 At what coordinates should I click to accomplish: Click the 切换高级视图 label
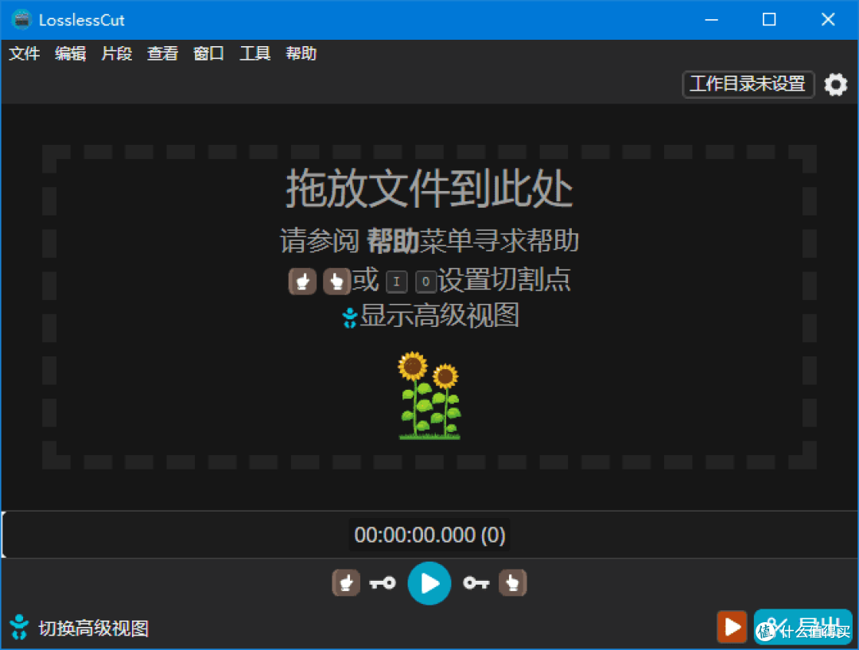(x=94, y=628)
